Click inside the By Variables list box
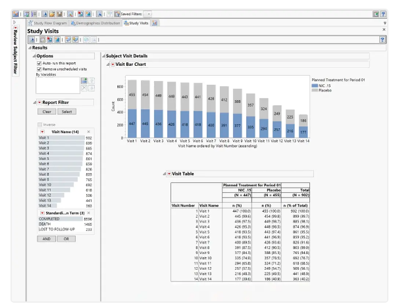The height and width of the screenshot is (306, 395). click(58, 86)
